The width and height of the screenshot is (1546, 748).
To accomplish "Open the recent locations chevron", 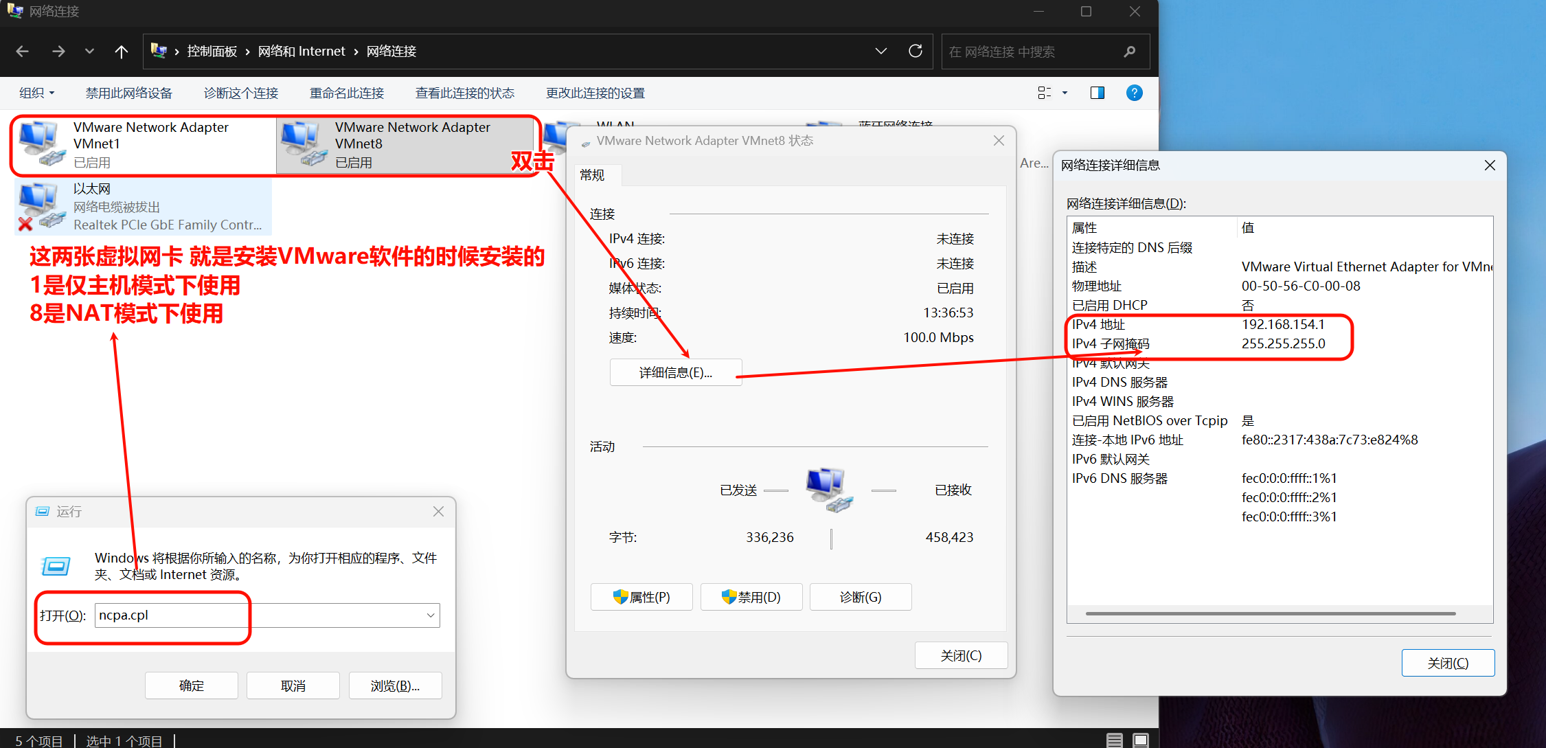I will click(89, 52).
